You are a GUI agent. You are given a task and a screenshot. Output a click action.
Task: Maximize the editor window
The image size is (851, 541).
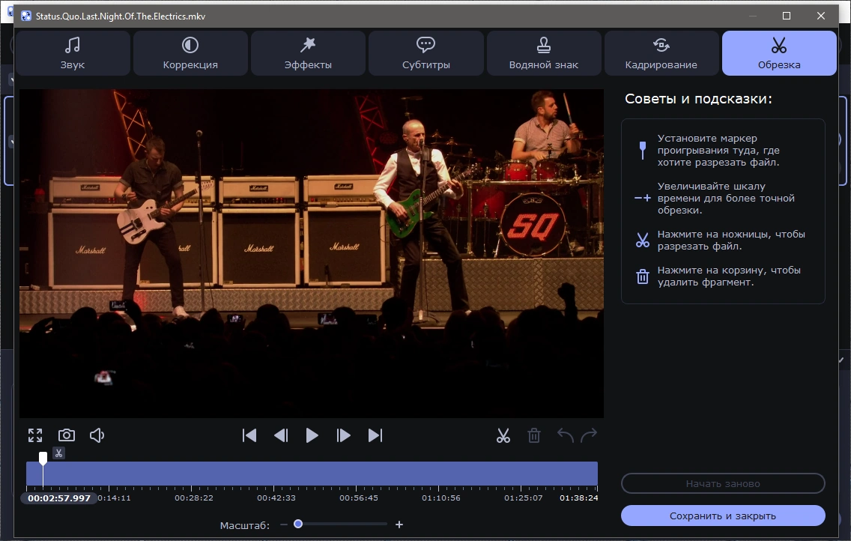click(787, 16)
